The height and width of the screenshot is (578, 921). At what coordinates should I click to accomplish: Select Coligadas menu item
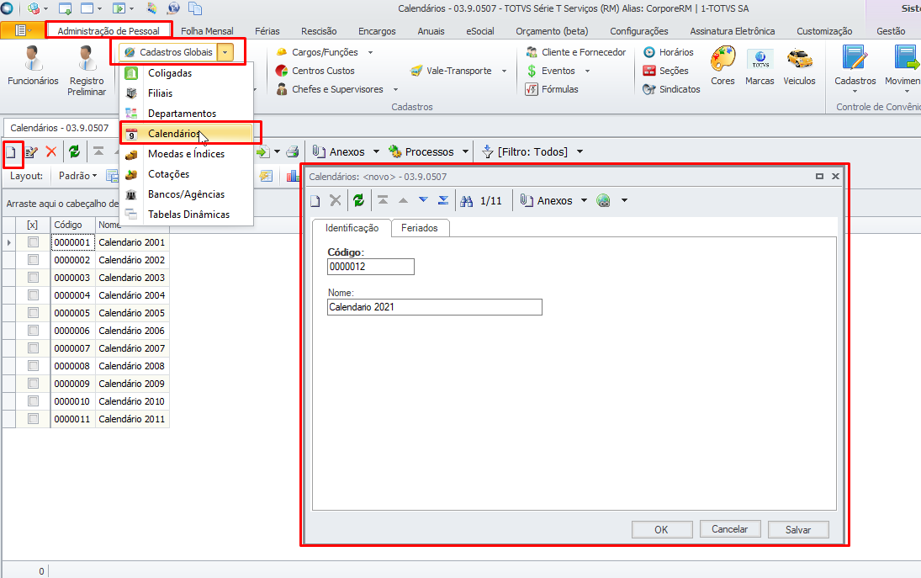point(186,73)
